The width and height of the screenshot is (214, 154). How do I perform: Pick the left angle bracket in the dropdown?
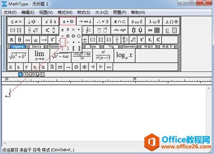(x=62, y=48)
